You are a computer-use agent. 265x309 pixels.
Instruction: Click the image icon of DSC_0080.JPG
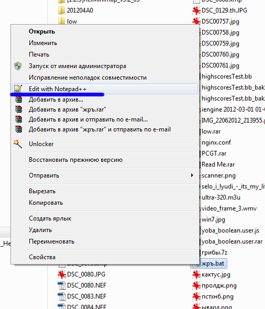[62, 274]
